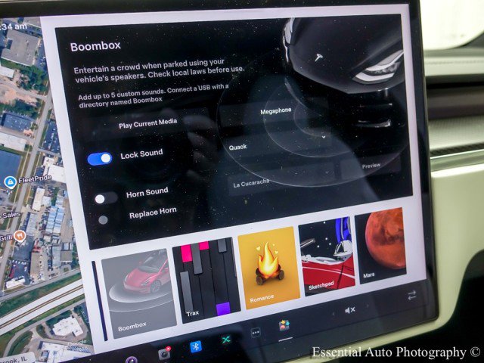Viewport: 484px width, 363px height.
Task: Tap Play Current Media button
Action: [148, 123]
